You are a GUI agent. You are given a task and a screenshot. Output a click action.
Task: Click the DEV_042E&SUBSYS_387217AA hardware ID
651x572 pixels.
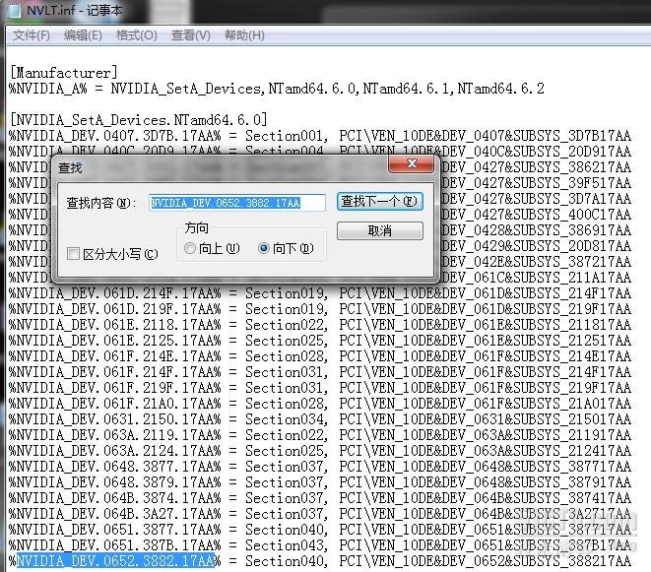point(537,262)
